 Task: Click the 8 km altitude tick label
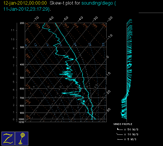click(14, 57)
